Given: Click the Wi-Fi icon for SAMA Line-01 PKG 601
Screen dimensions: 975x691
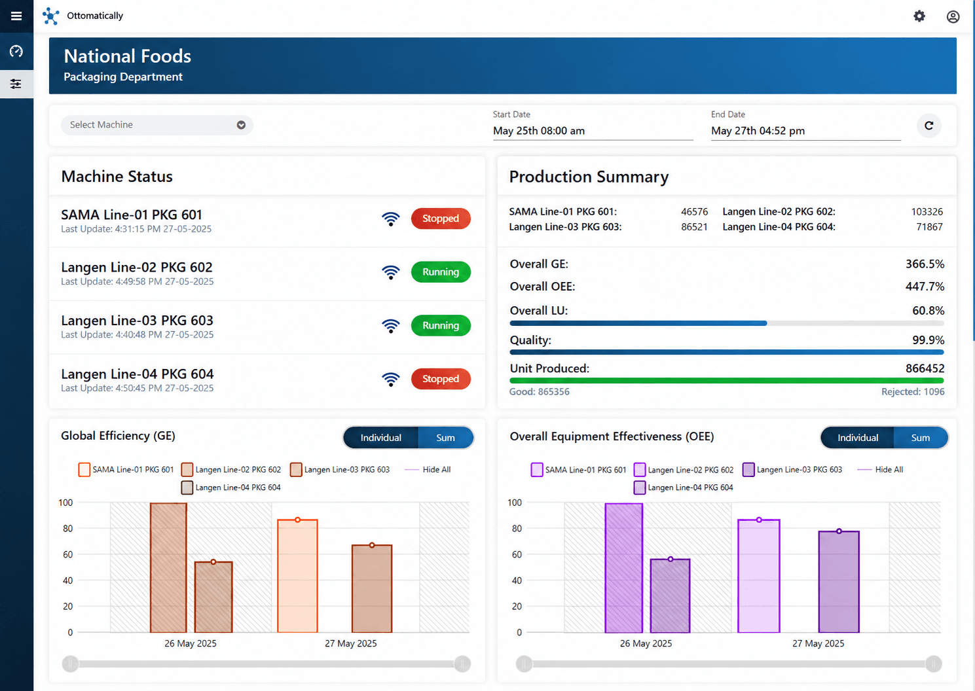Looking at the screenshot, I should 391,219.
